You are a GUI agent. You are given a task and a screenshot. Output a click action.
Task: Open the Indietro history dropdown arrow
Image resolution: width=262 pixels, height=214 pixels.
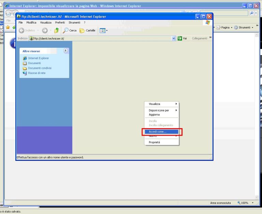(x=38, y=30)
